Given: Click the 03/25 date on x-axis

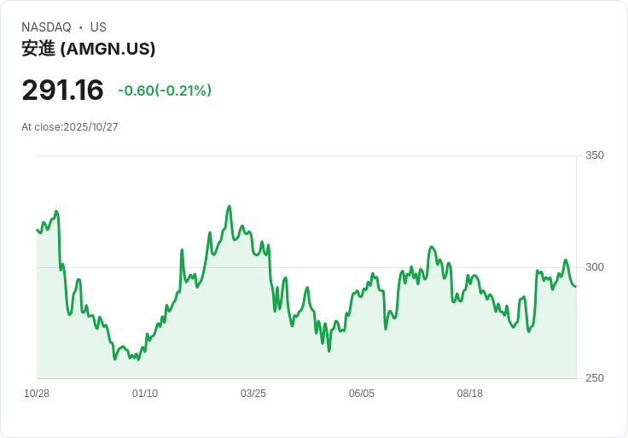Looking at the screenshot, I should pyautogui.click(x=253, y=394).
